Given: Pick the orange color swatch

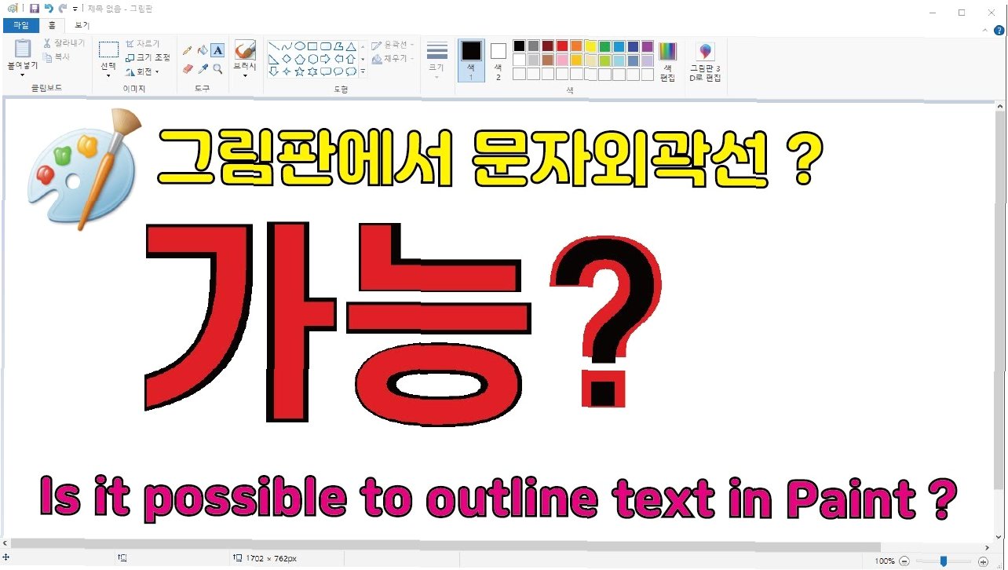Looking at the screenshot, I should [x=576, y=46].
